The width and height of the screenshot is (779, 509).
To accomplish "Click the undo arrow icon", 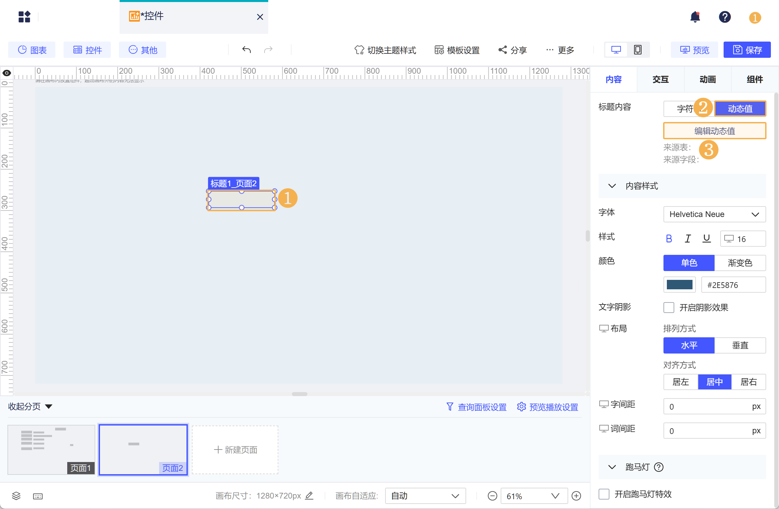I will coord(246,50).
